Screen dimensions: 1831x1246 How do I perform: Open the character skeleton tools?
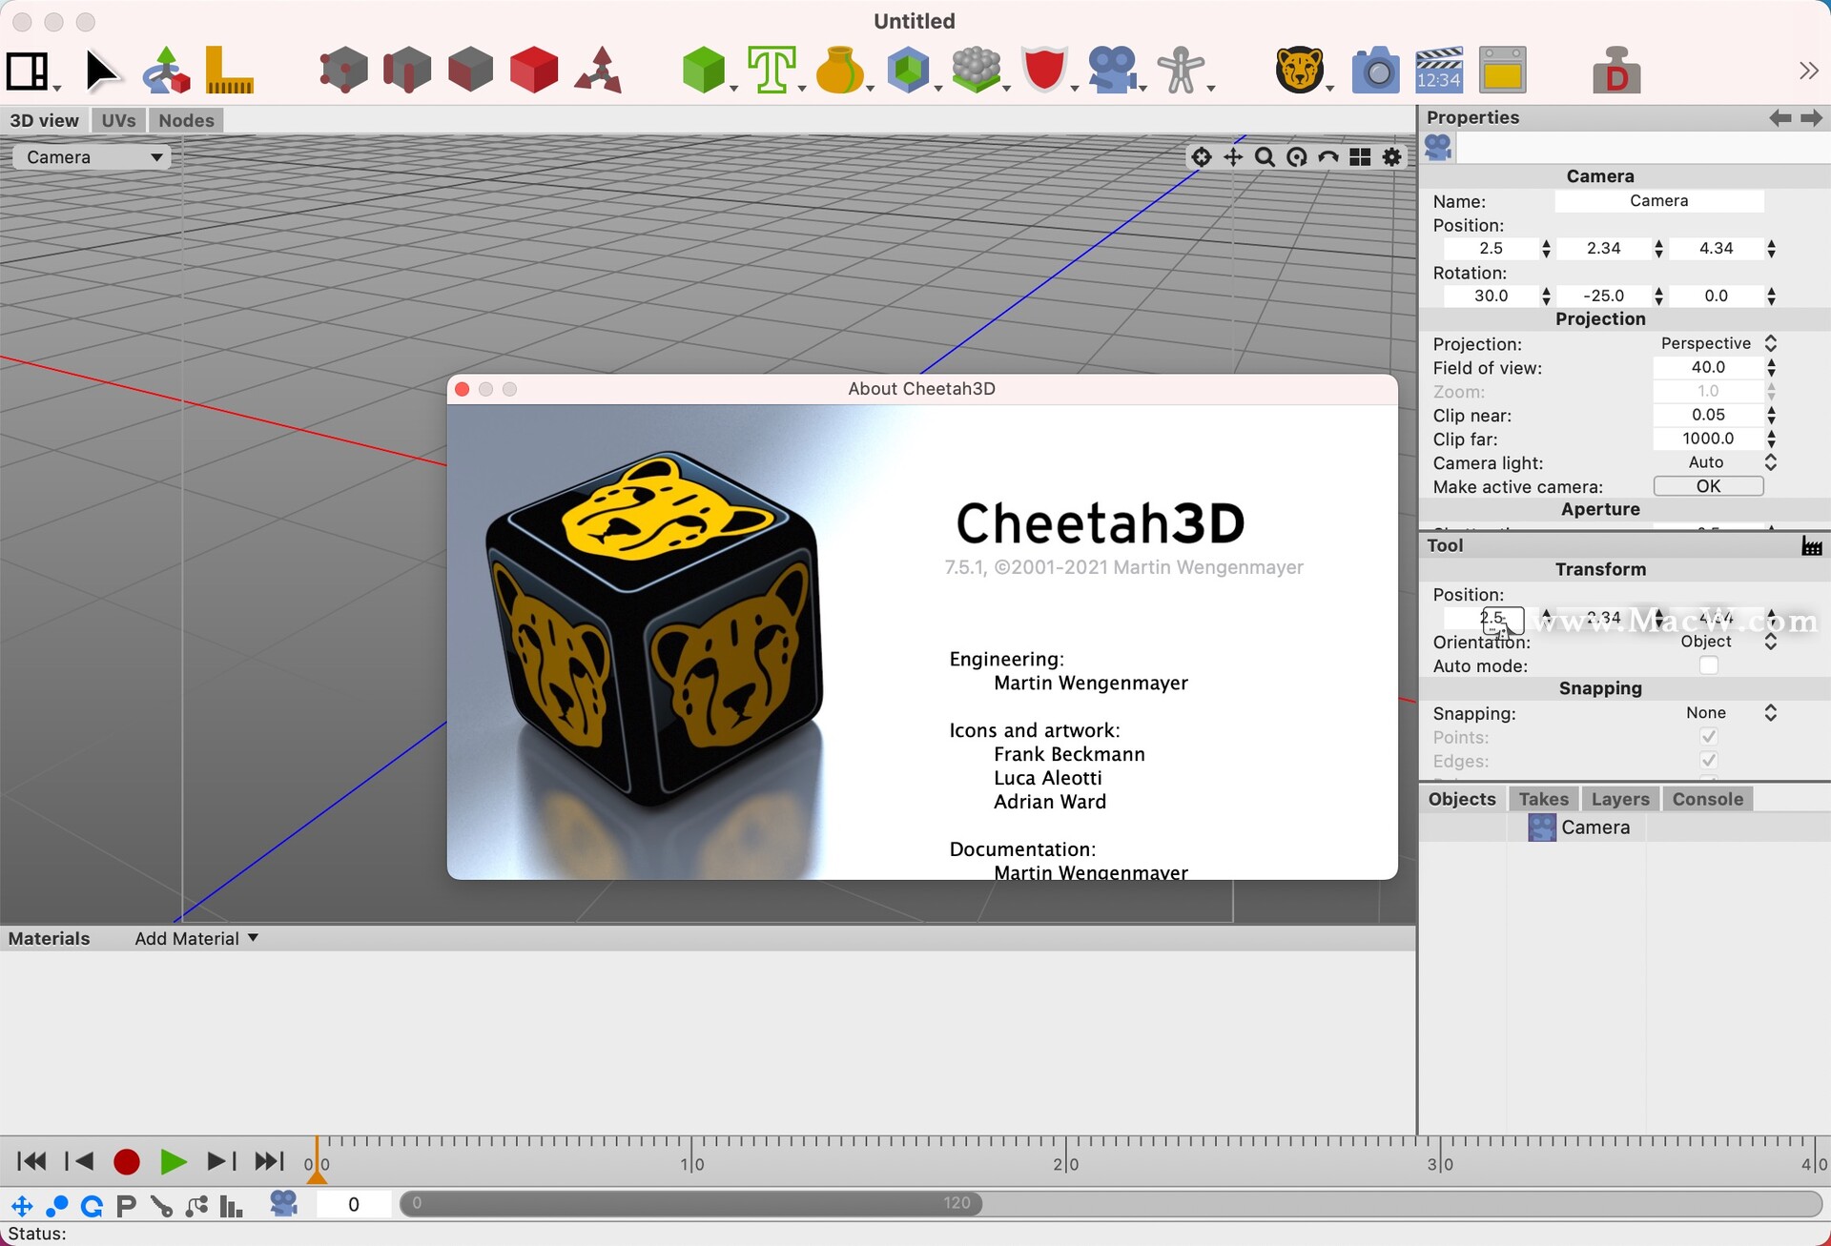[x=1182, y=71]
